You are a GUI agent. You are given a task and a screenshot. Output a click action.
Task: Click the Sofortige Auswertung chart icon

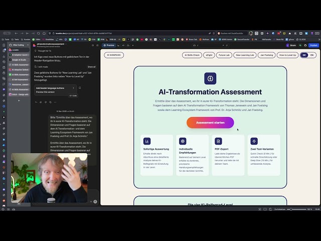coord(147,141)
